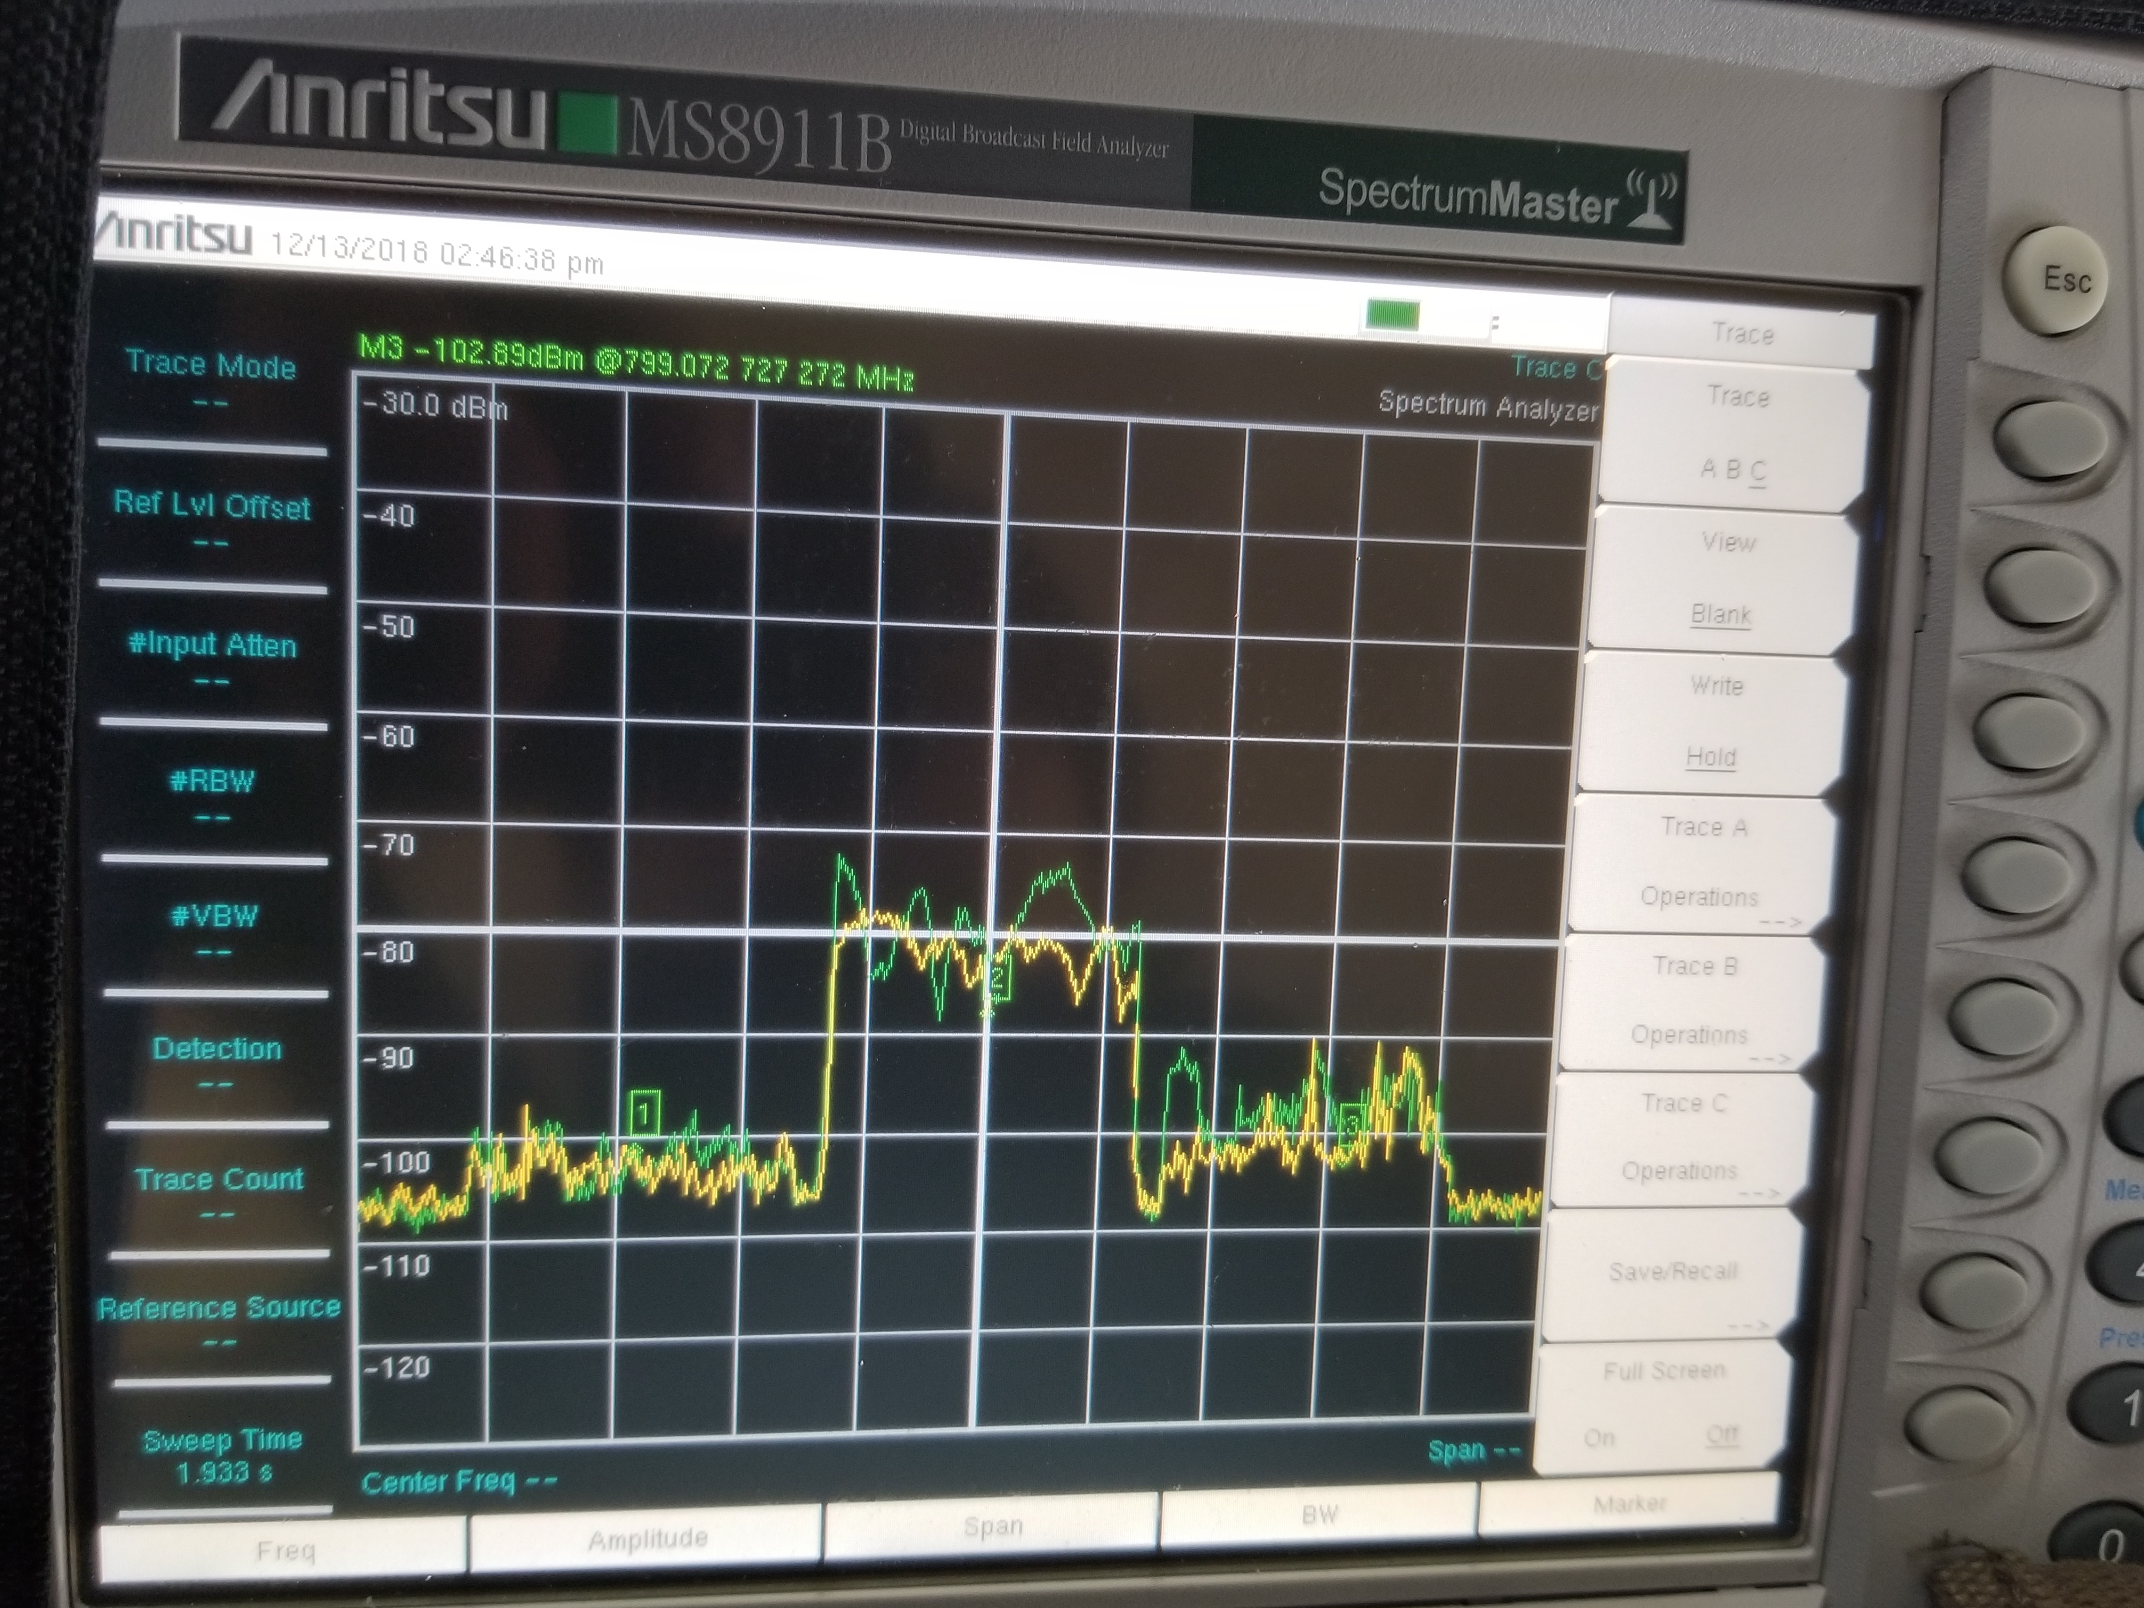Open Trace A Operations submenu
Image resolution: width=2144 pixels, height=1608 pixels.
1702,861
